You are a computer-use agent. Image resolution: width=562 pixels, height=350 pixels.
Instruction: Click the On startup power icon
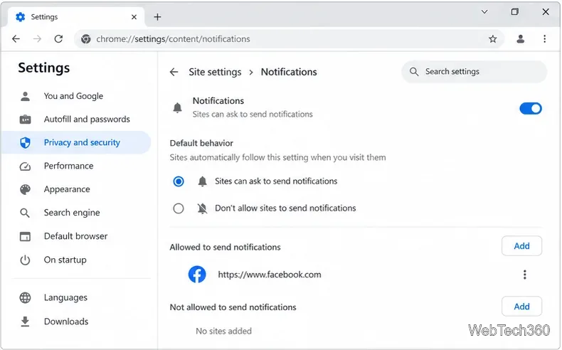25,260
